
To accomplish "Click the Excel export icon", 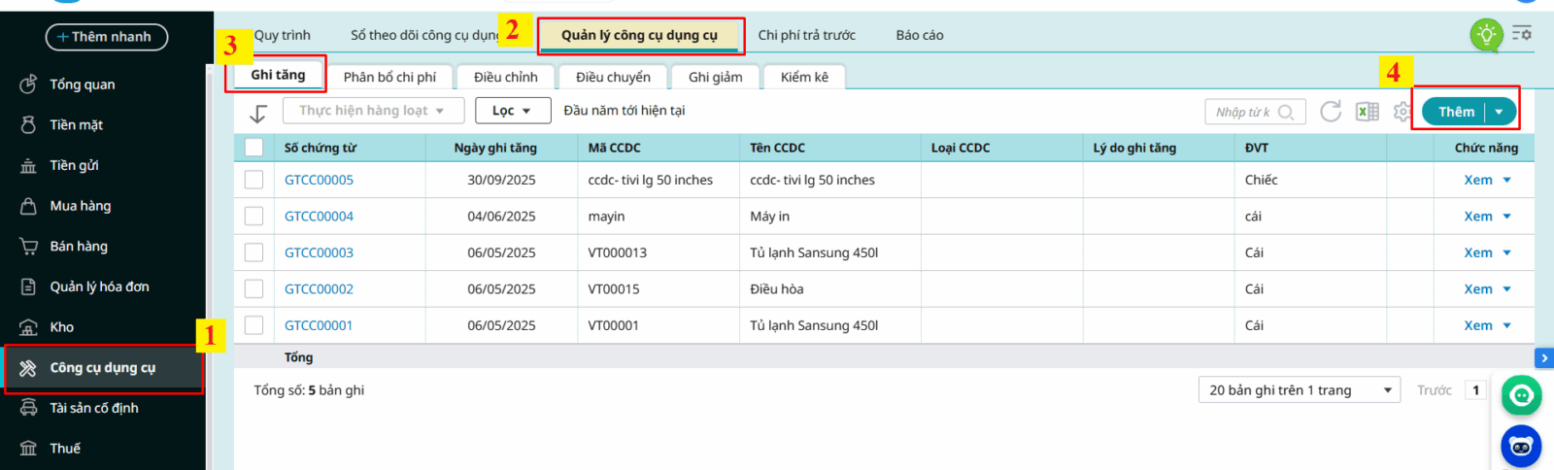I will pos(1368,112).
